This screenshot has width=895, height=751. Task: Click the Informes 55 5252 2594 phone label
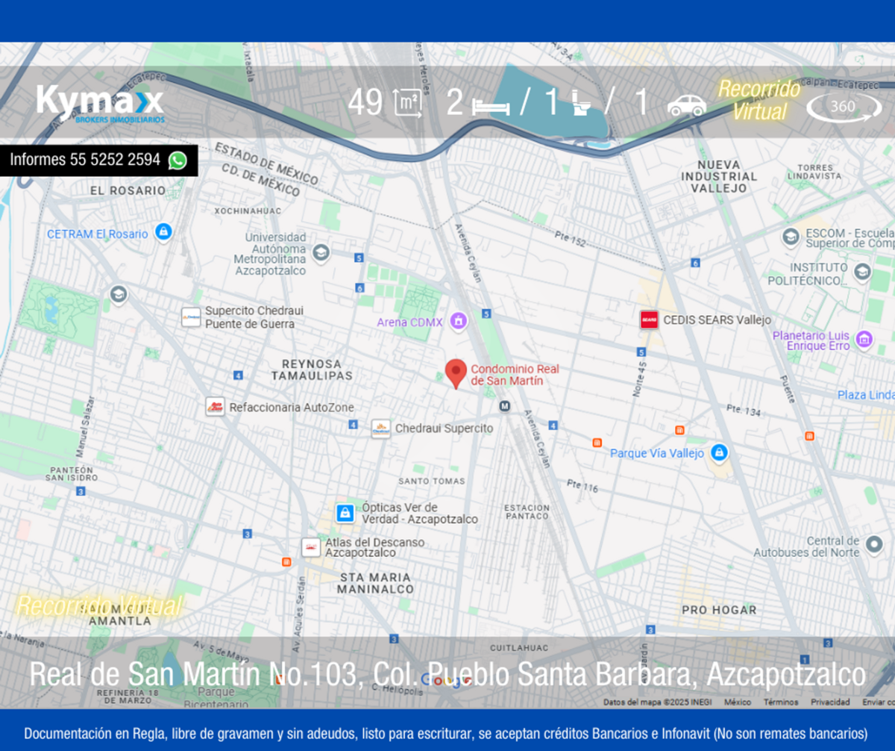click(x=85, y=160)
